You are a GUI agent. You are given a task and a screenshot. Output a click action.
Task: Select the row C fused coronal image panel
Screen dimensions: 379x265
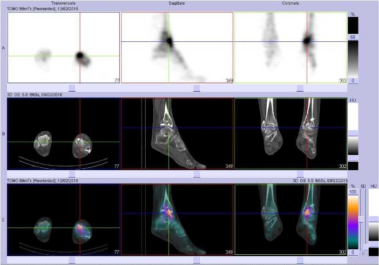pos(291,219)
